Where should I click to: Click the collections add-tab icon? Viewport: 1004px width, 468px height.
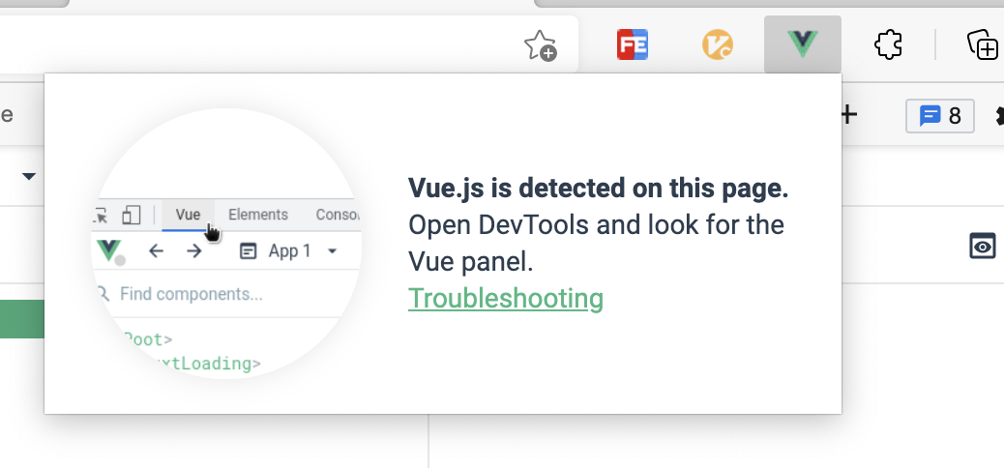coord(982,44)
